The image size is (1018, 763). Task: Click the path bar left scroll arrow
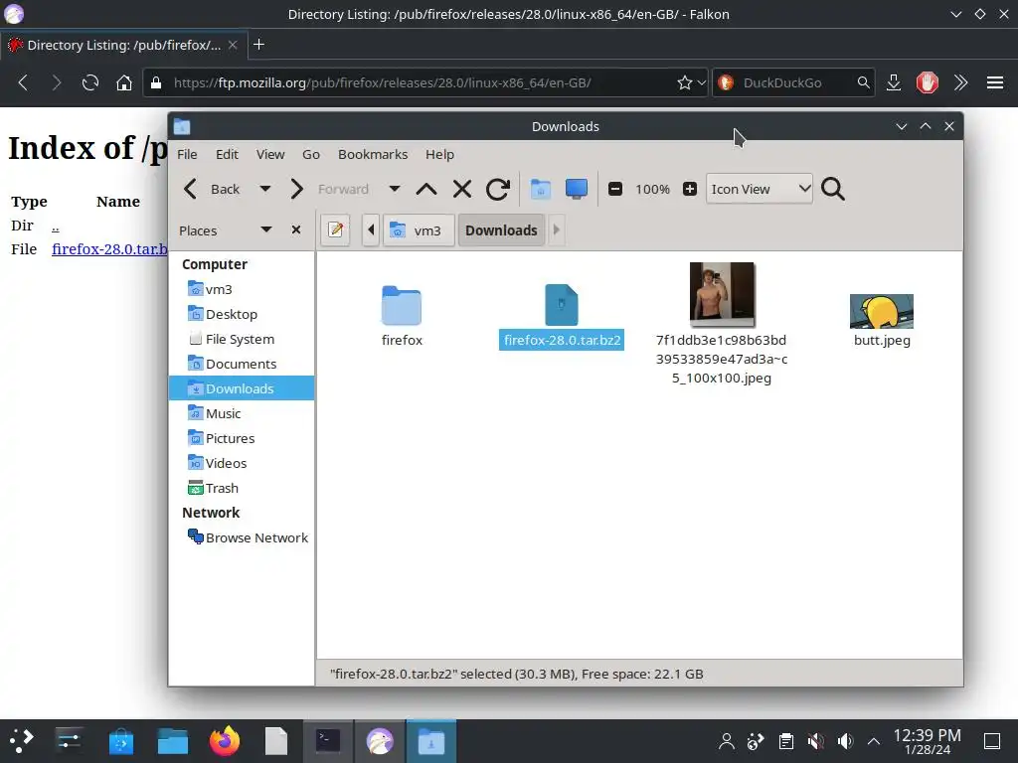[x=371, y=229]
